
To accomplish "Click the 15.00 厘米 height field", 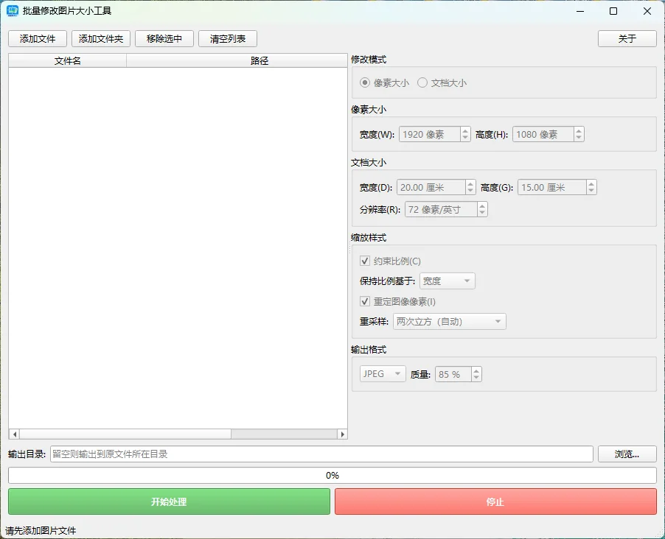I will tap(552, 187).
